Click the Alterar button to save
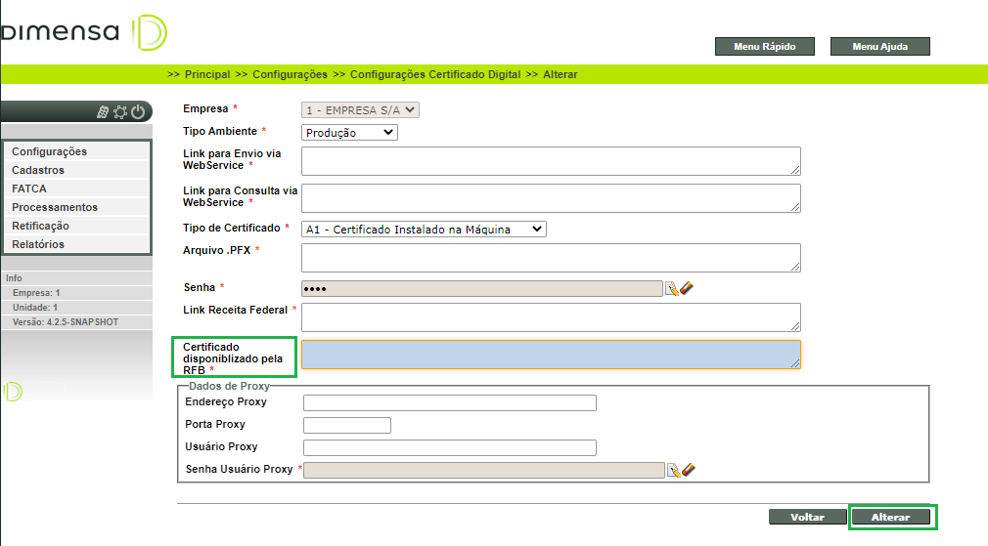Screen dimensions: 988x546 tap(891, 517)
